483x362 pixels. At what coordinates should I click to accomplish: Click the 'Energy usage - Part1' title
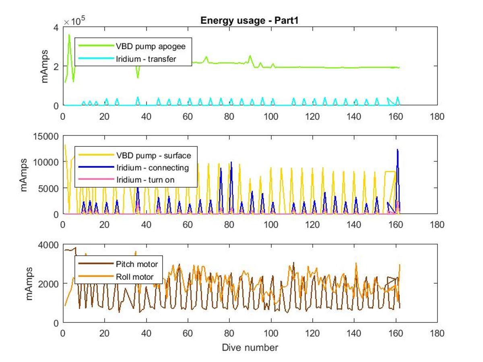249,21
